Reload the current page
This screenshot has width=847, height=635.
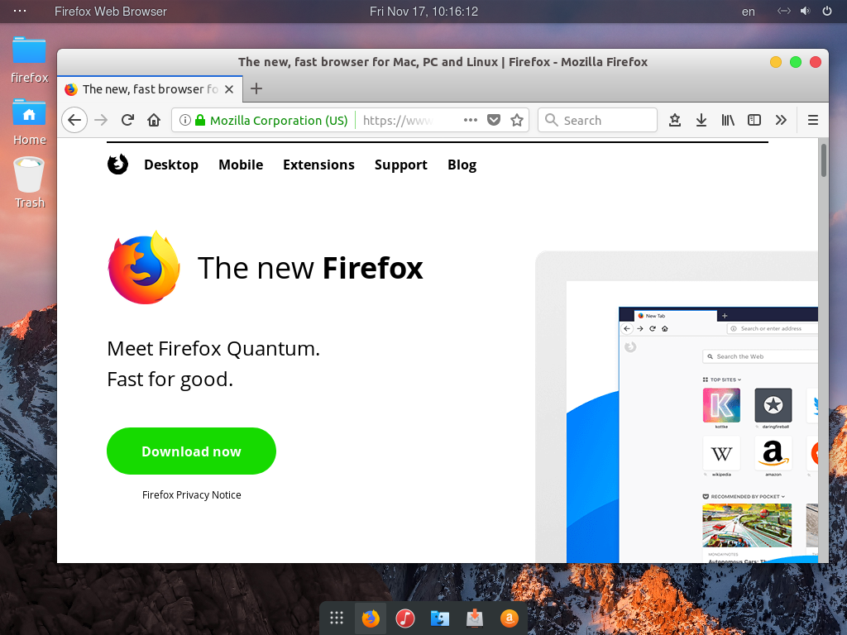pyautogui.click(x=127, y=120)
